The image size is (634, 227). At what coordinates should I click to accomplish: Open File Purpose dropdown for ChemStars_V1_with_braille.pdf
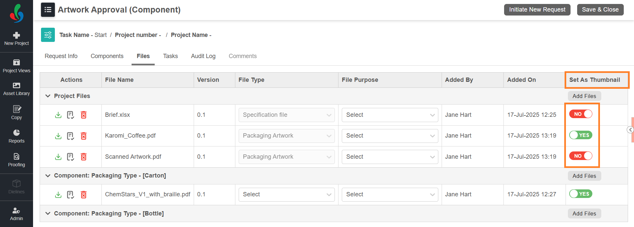(390, 194)
